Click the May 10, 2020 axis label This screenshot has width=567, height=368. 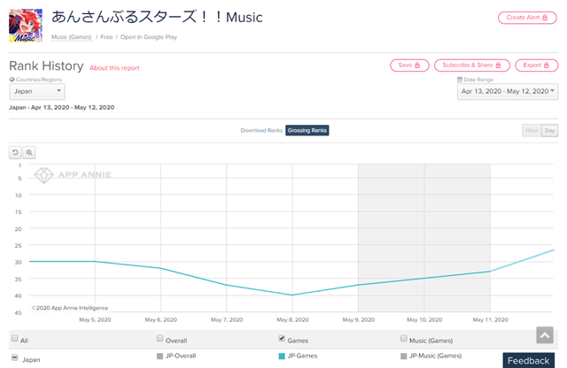point(424,319)
